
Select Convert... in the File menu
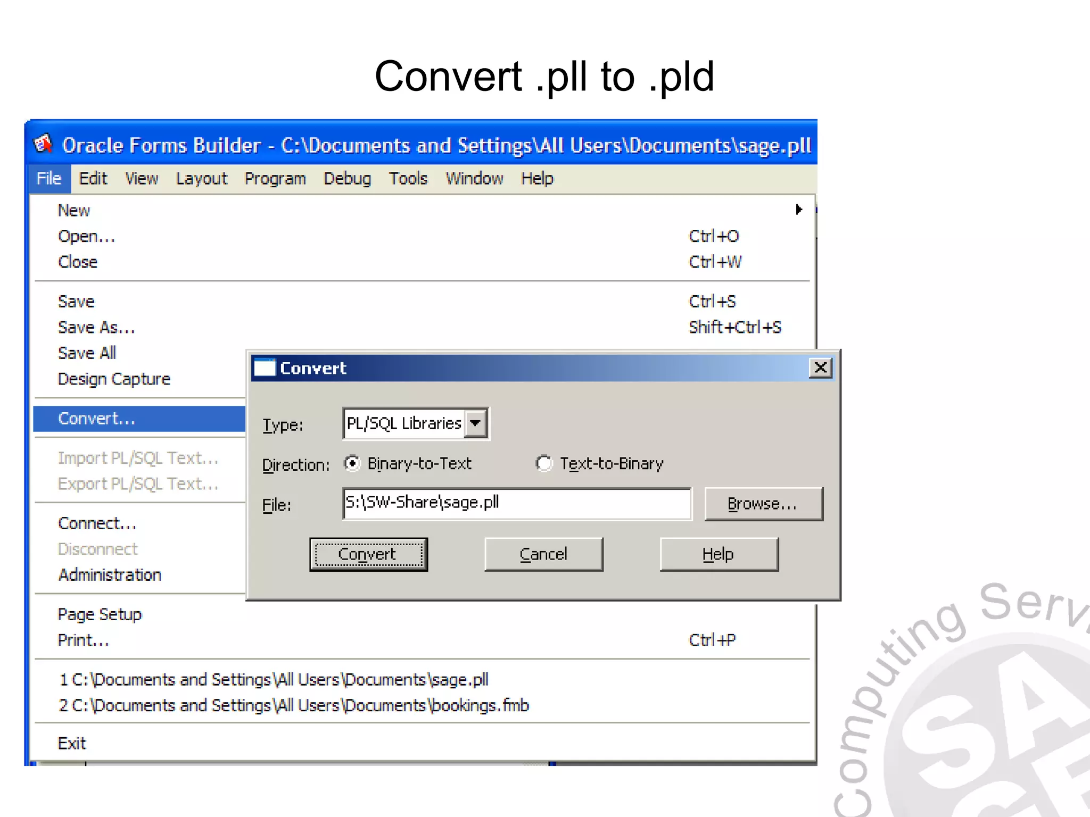[x=139, y=418]
